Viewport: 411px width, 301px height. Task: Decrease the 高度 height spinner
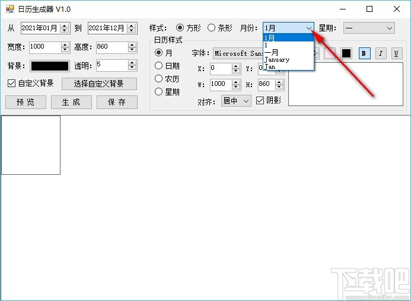coord(132,50)
